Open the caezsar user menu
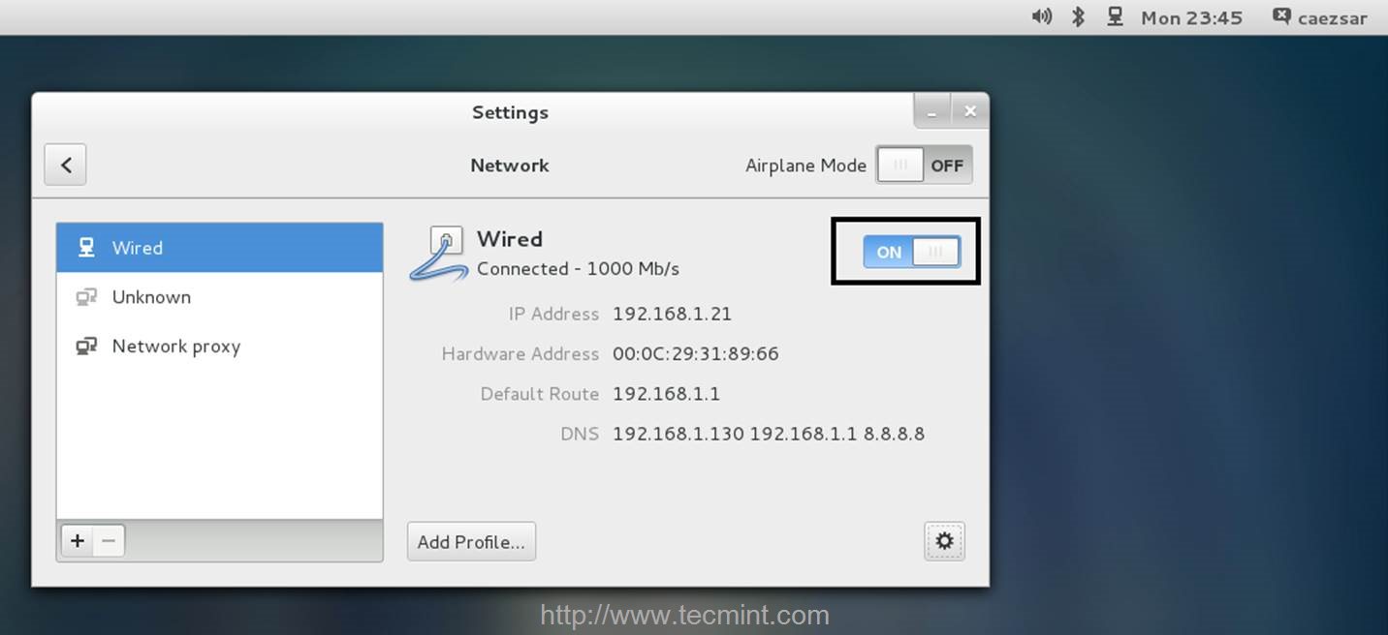The width and height of the screenshot is (1388, 635). pyautogui.click(x=1332, y=17)
